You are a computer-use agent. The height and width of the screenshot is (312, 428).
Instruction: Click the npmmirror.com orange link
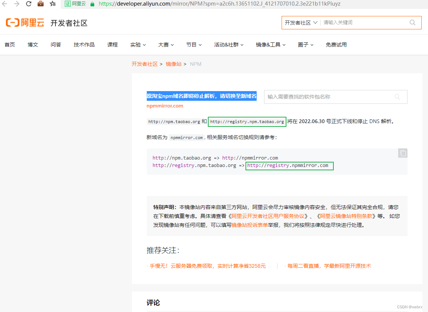click(x=165, y=106)
